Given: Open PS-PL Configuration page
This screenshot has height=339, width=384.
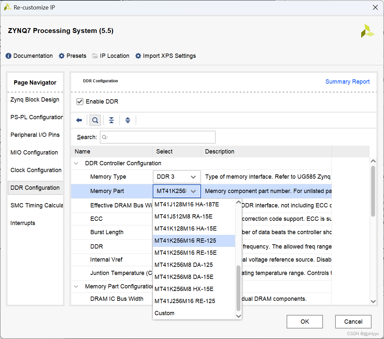Looking at the screenshot, I should click(x=36, y=117).
